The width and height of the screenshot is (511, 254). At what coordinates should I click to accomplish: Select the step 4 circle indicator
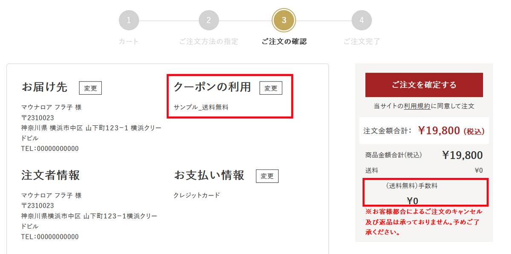(x=362, y=20)
